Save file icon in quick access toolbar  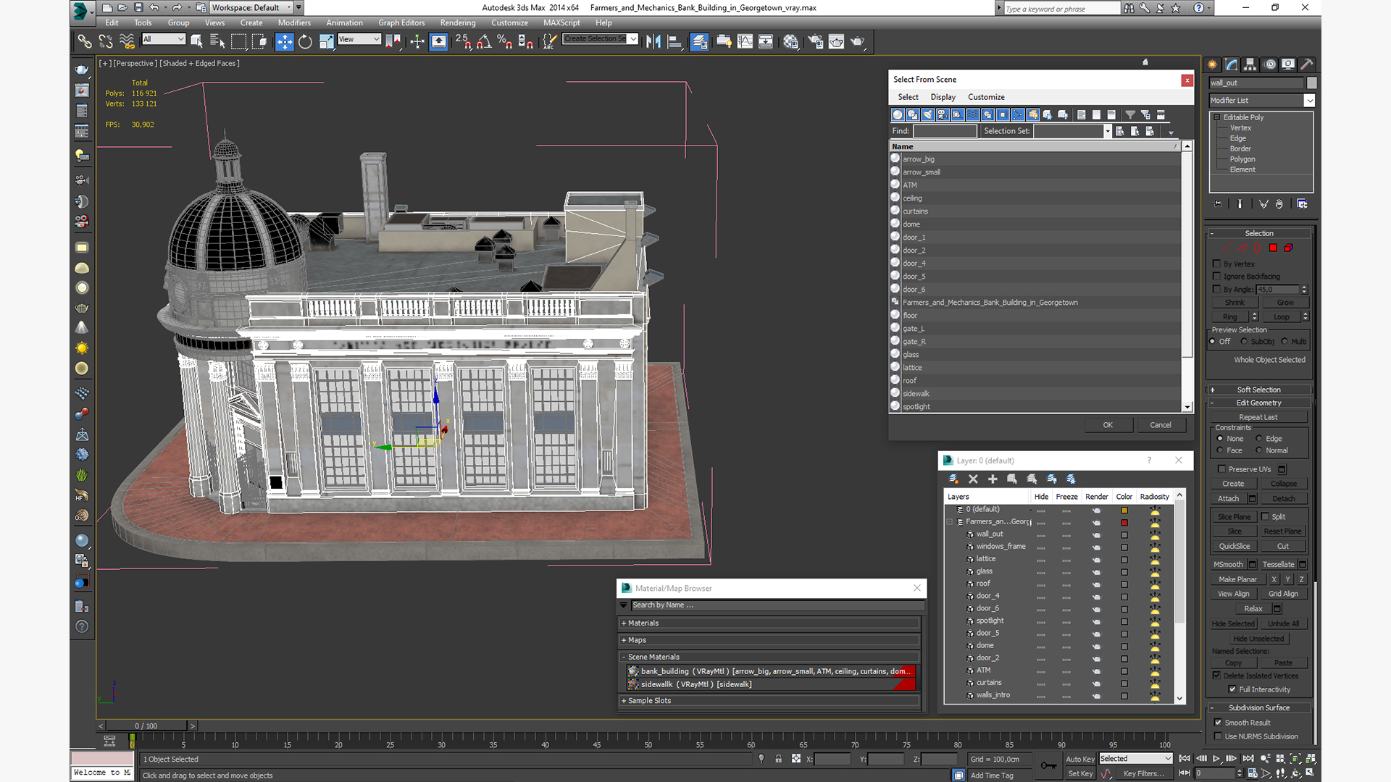(x=138, y=7)
